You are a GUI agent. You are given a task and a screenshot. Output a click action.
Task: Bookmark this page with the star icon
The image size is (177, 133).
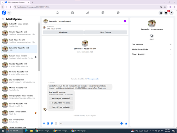click(165, 7)
